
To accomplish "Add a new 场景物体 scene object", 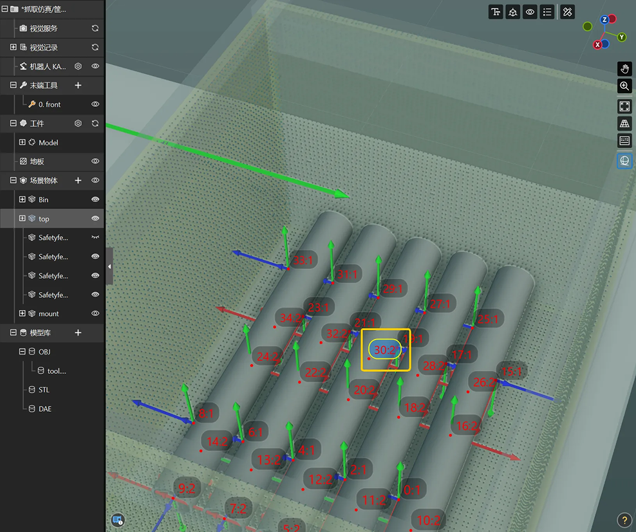I will click(79, 180).
